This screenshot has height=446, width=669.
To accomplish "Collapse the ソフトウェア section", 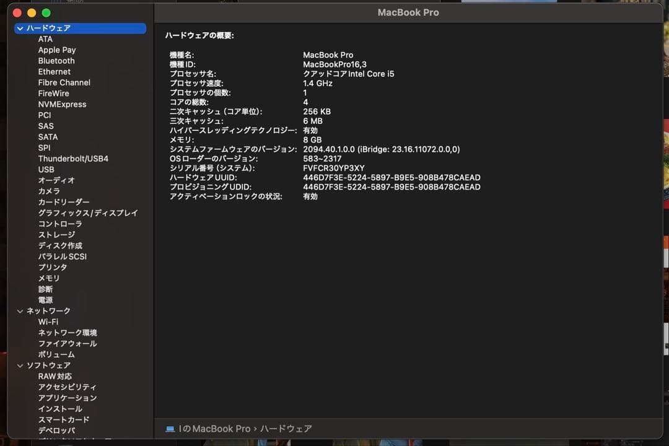I will coord(20,365).
